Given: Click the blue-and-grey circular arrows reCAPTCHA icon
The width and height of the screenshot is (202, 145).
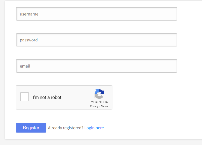Looking at the screenshot, I should [x=99, y=94].
